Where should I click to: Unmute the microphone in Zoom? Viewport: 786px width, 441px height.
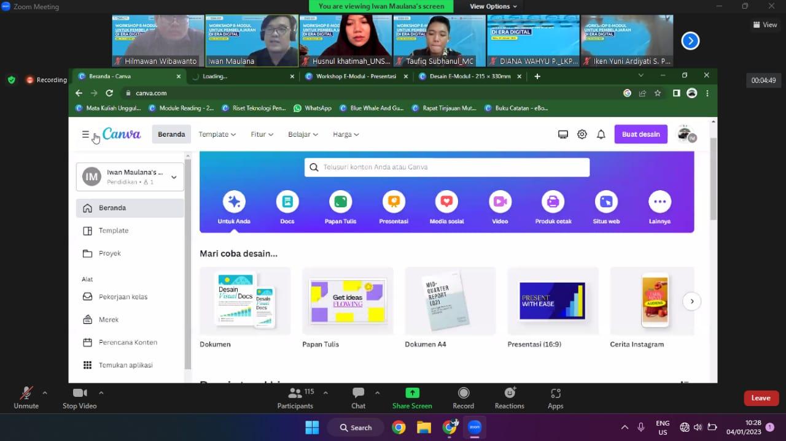(x=26, y=397)
